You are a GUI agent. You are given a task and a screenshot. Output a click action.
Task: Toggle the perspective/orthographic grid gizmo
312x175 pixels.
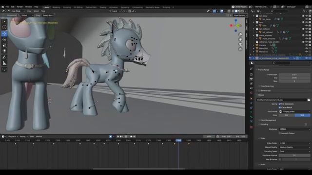(x=240, y=49)
